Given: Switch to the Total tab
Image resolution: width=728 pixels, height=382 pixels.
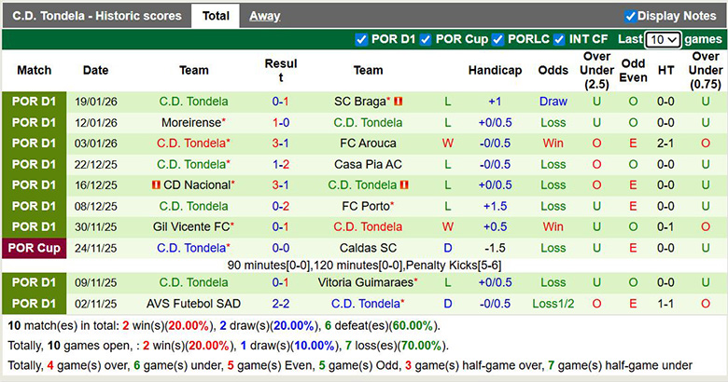Looking at the screenshot, I should click(216, 16).
